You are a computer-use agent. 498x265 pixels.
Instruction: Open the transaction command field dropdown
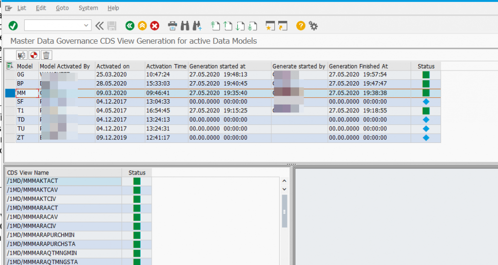click(x=86, y=25)
